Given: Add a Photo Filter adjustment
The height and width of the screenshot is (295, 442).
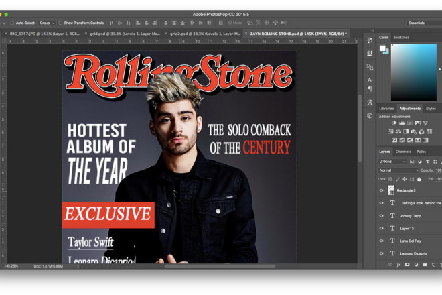Looking at the screenshot, I should (x=414, y=131).
